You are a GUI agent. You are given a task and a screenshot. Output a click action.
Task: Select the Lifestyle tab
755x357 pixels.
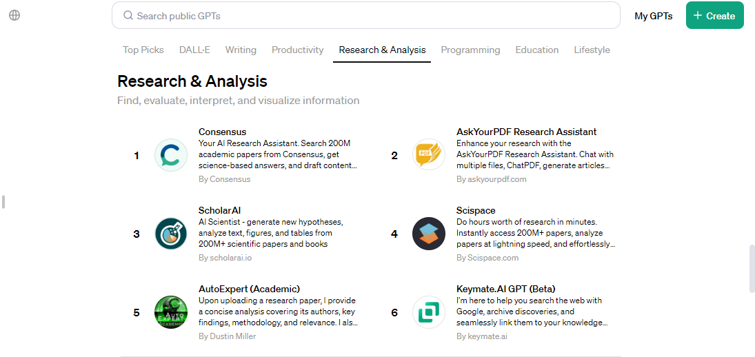point(592,50)
